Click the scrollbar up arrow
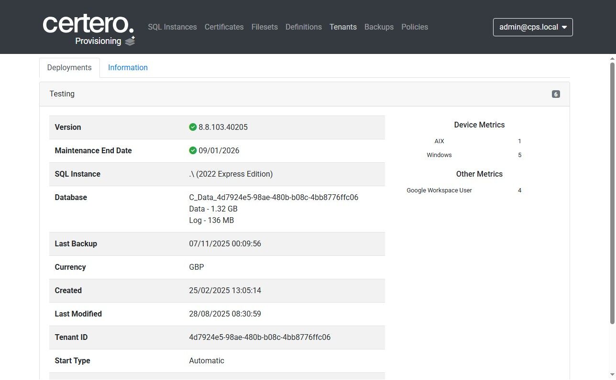Image resolution: width=616 pixels, height=380 pixels. (x=612, y=58)
